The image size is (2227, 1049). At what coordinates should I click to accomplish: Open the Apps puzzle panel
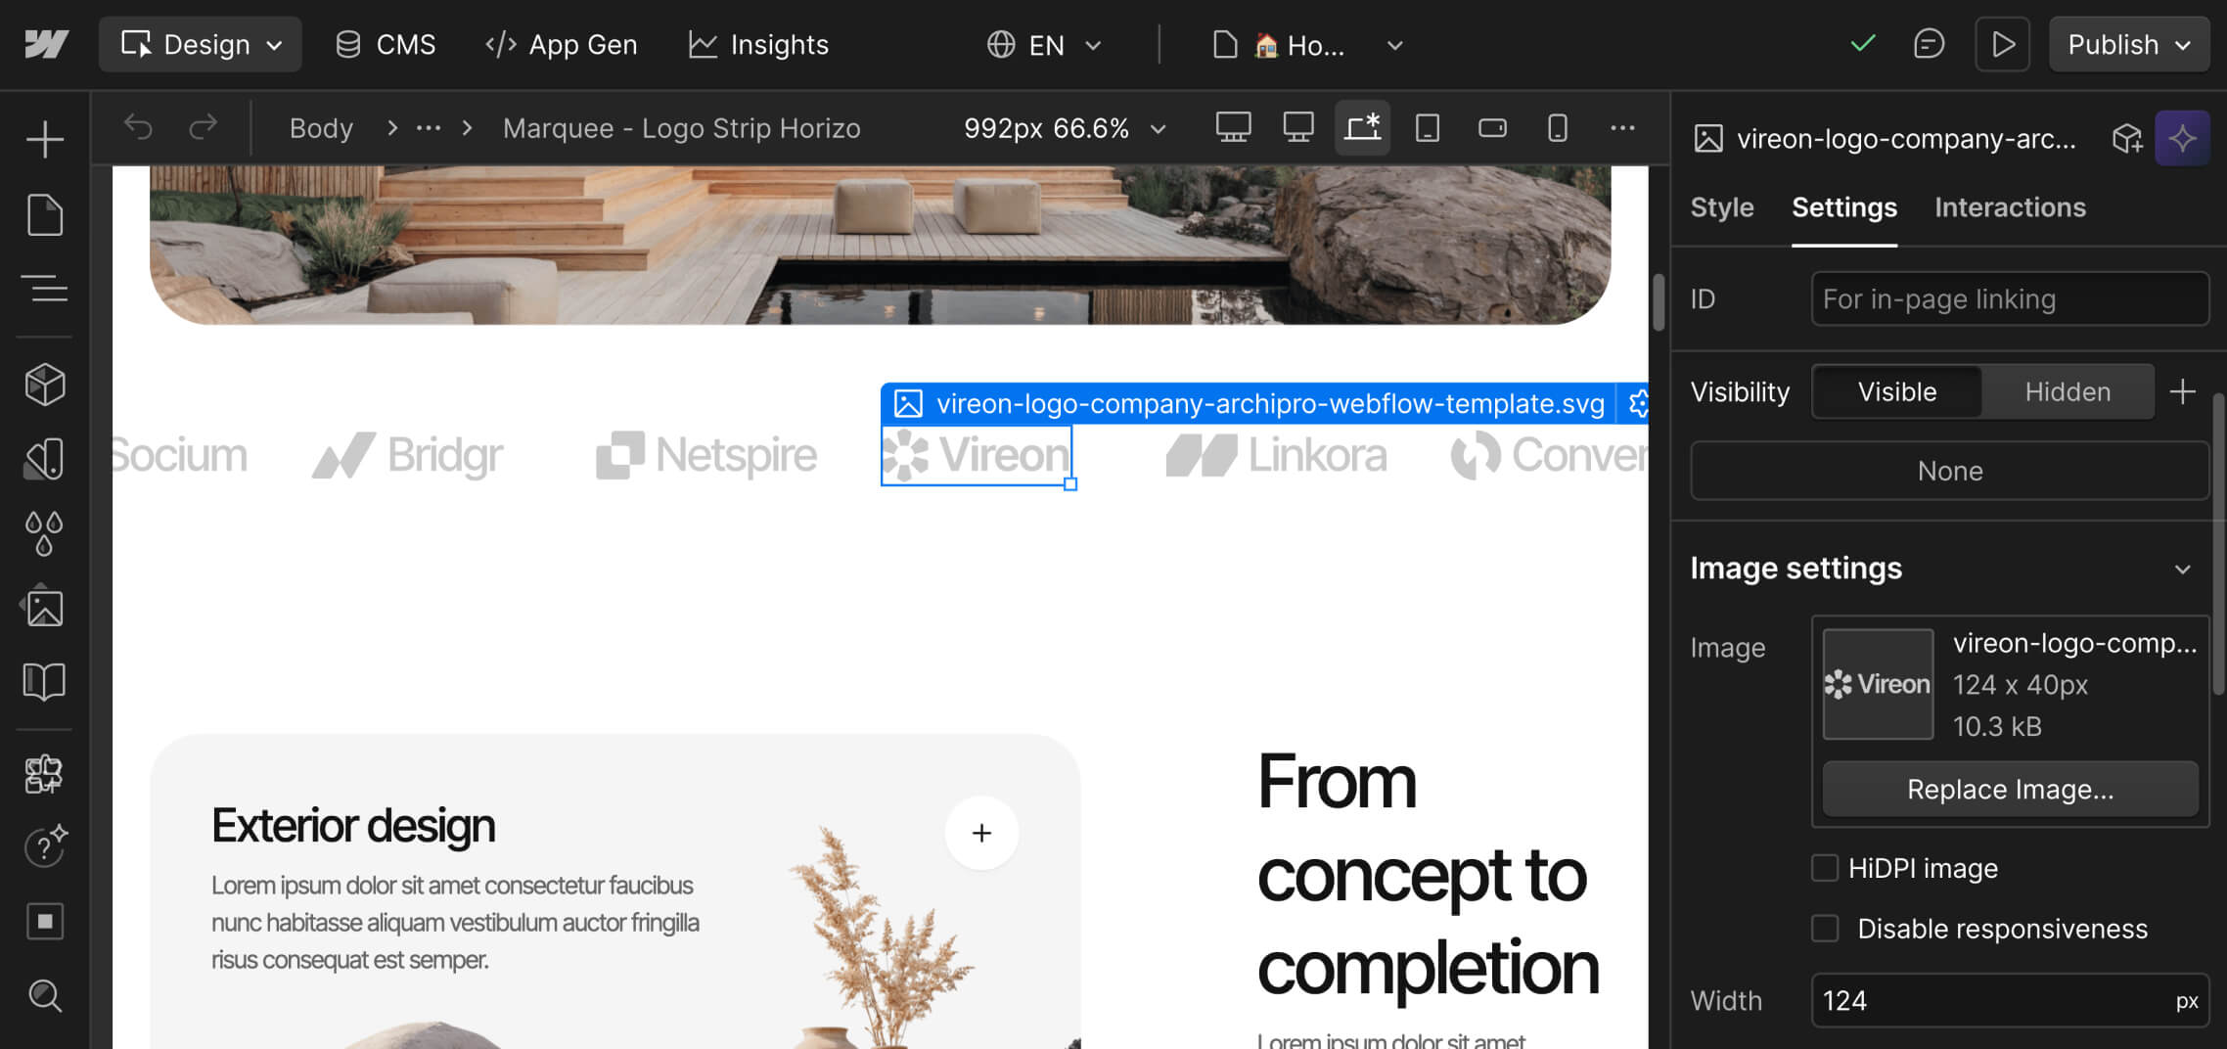45,774
